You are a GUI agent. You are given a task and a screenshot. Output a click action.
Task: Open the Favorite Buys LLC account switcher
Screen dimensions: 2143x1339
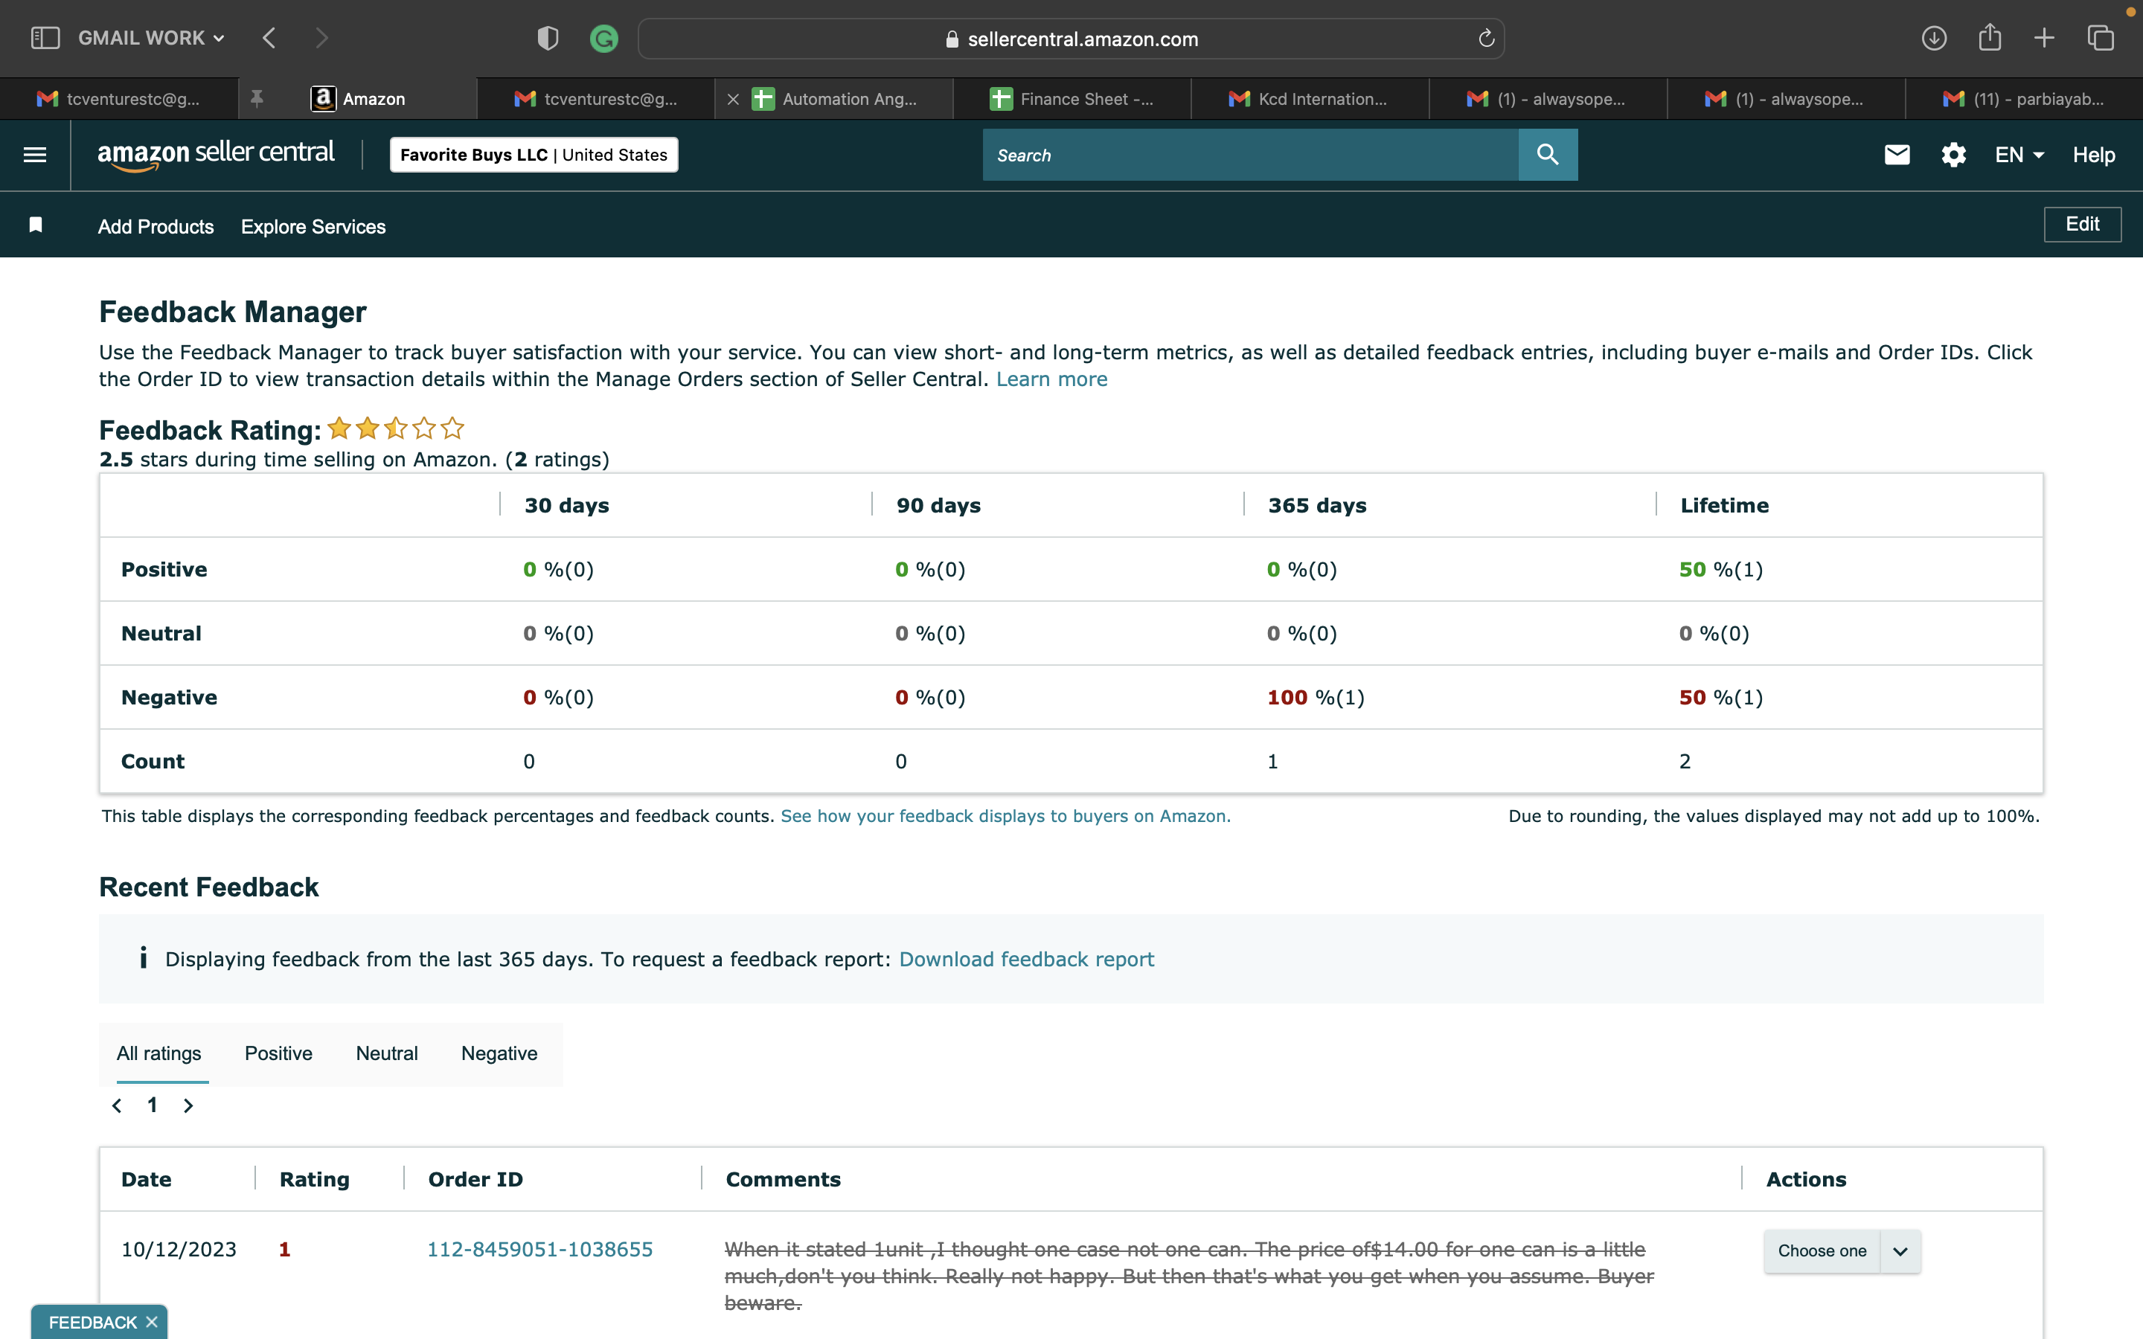534,155
